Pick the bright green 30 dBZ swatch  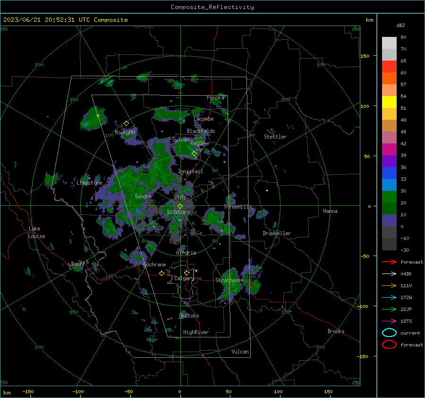pos(389,196)
